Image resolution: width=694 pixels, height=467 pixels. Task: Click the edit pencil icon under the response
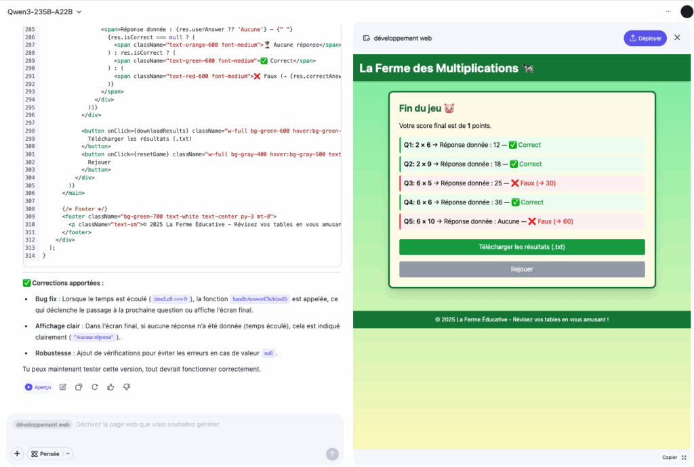(63, 387)
